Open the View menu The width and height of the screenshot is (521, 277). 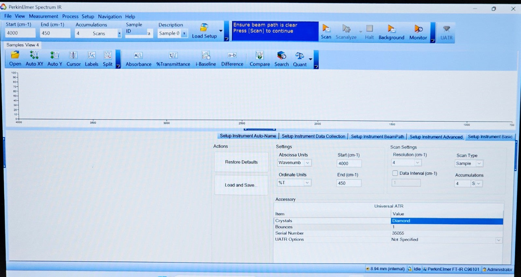20,16
